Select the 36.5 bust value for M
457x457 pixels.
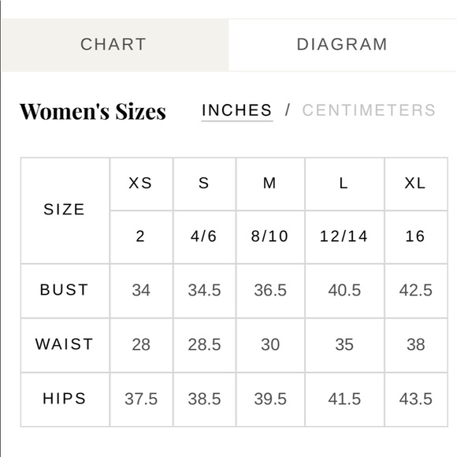(x=270, y=291)
